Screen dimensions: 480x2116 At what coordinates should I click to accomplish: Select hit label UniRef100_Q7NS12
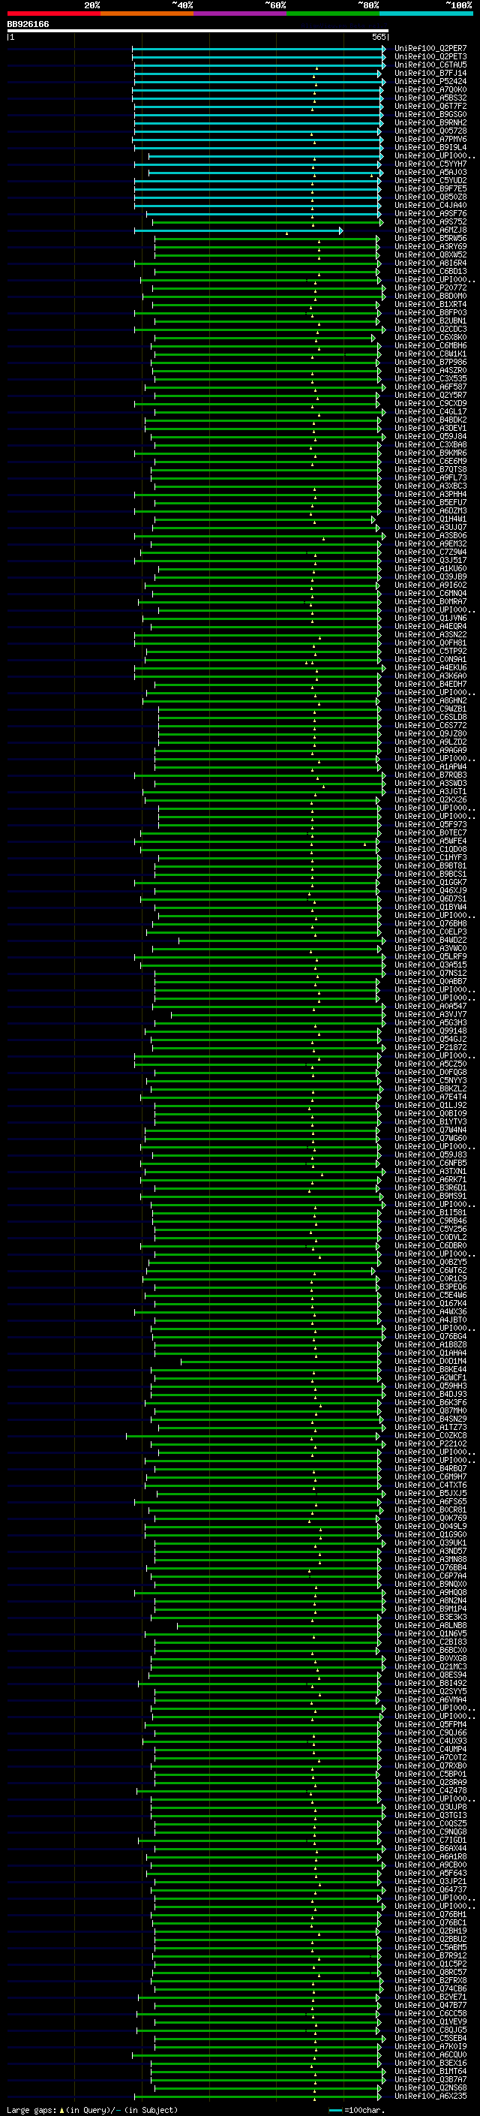click(430, 973)
